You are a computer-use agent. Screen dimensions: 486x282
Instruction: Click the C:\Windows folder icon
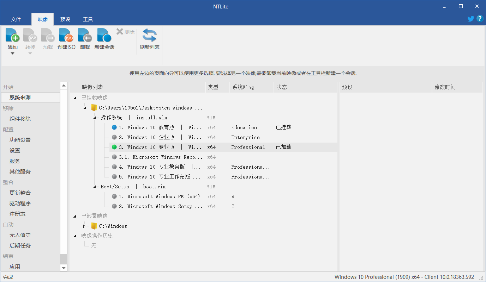(94, 226)
